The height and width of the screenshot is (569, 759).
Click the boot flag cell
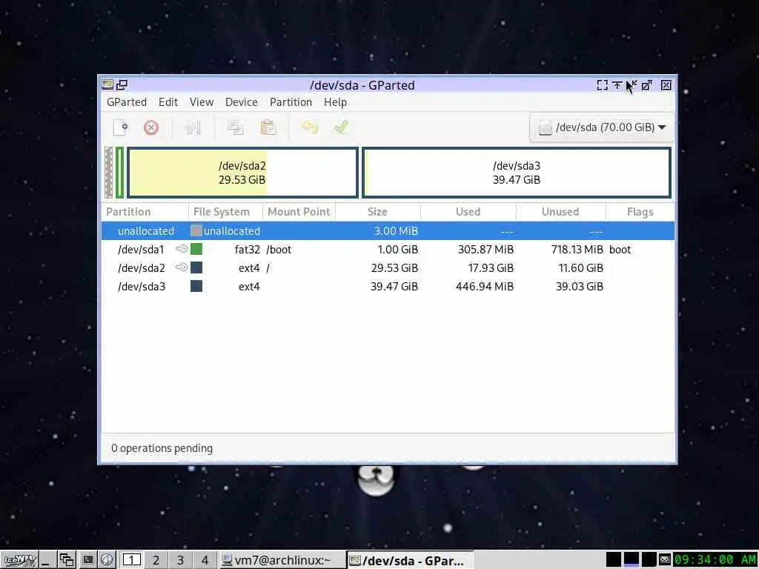(x=620, y=250)
